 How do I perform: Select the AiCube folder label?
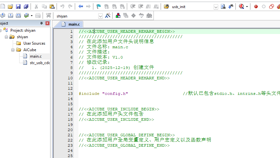[x=30, y=50]
